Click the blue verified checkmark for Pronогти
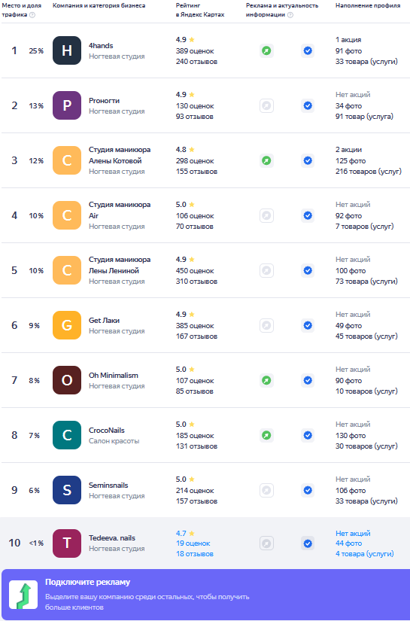The image size is (410, 621). click(308, 105)
